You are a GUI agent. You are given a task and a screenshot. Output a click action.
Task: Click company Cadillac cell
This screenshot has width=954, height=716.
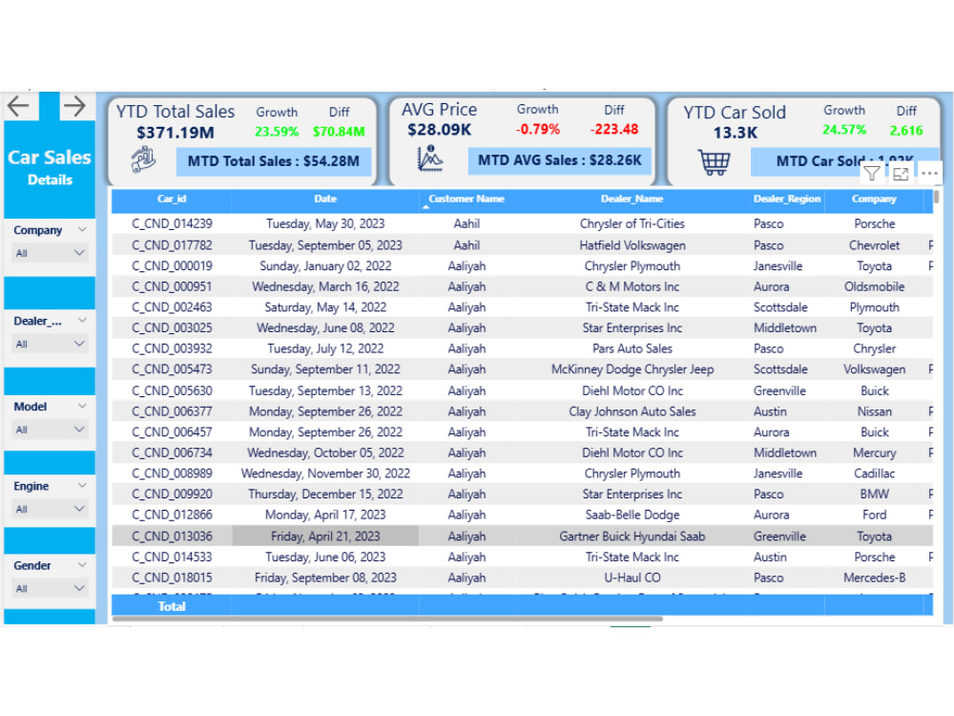pos(874,474)
